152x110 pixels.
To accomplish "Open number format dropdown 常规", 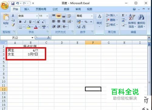I will pyautogui.click(x=92, y=16).
